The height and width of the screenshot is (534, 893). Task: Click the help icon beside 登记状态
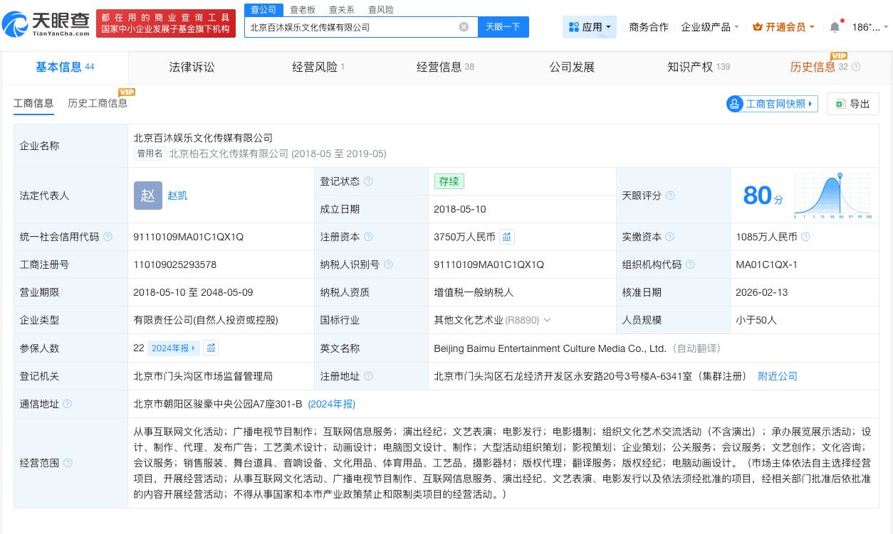click(x=369, y=181)
